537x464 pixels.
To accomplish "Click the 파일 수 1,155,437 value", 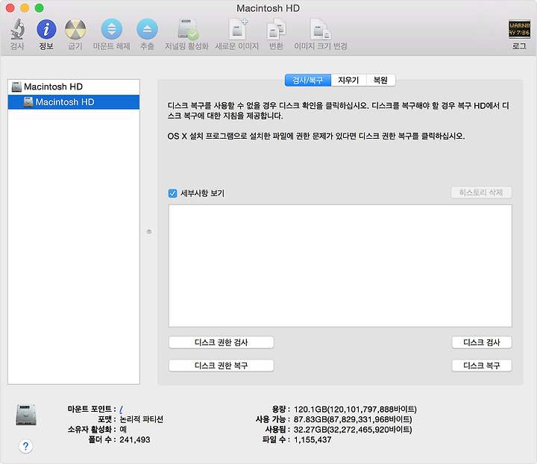I will 313,440.
